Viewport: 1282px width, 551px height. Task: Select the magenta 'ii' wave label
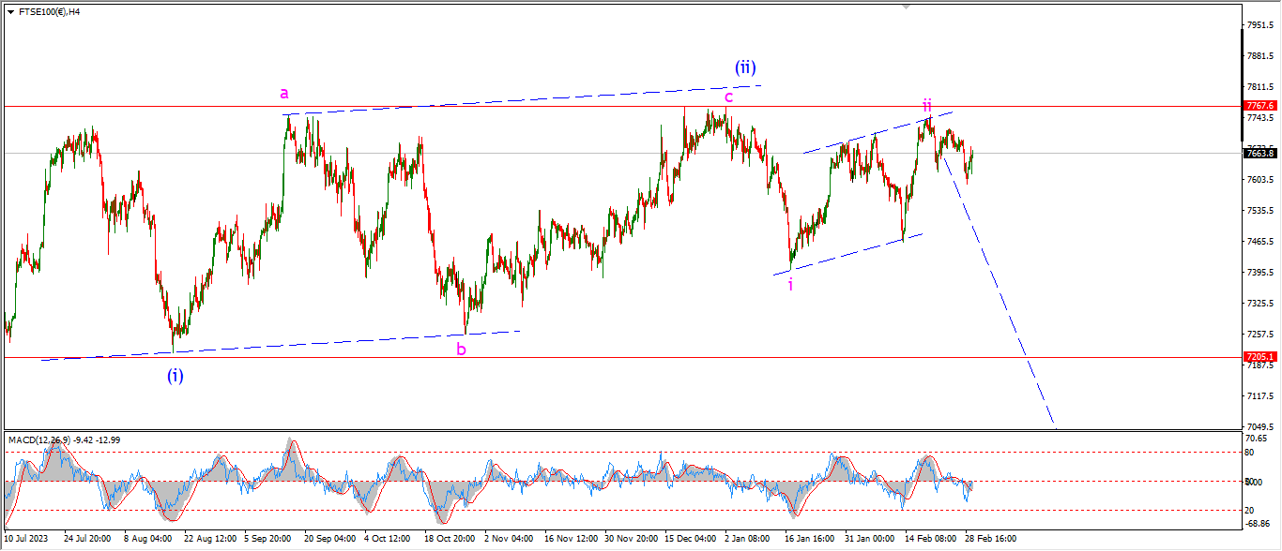click(926, 105)
